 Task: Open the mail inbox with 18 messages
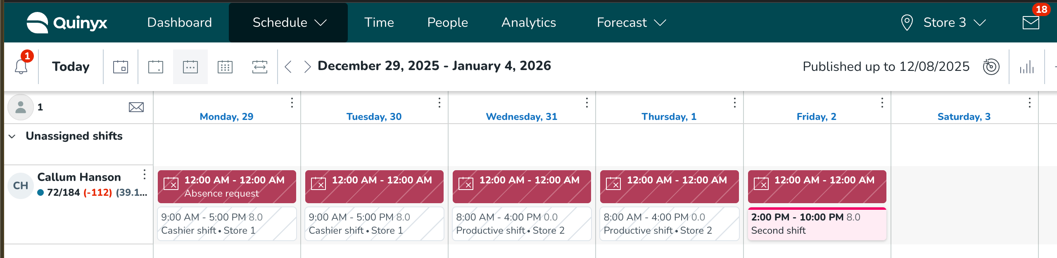coord(1031,23)
